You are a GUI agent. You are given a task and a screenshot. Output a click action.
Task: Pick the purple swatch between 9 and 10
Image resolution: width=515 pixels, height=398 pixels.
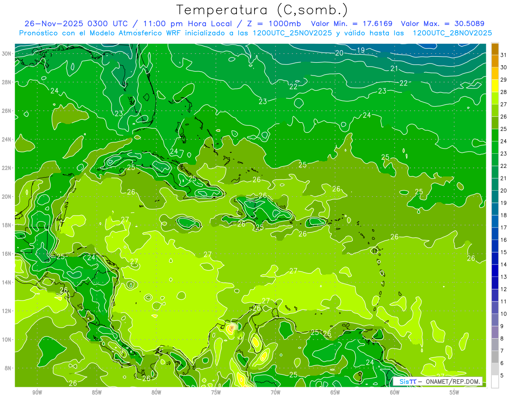click(495, 320)
